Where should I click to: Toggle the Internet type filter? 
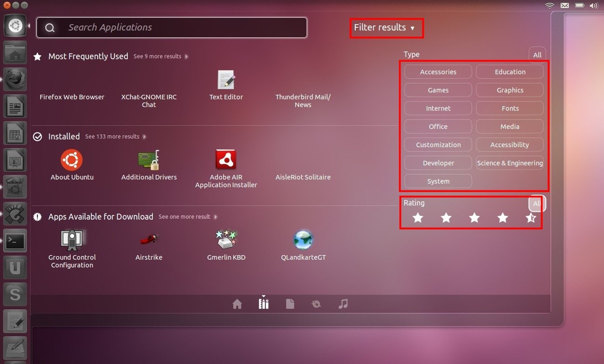[x=438, y=108]
